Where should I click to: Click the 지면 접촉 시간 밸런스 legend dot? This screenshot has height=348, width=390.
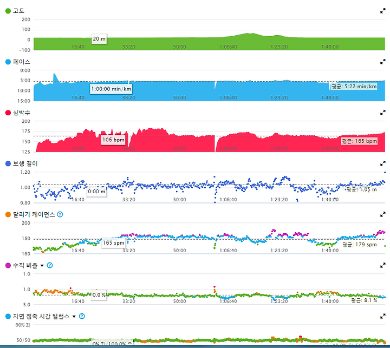click(8, 316)
